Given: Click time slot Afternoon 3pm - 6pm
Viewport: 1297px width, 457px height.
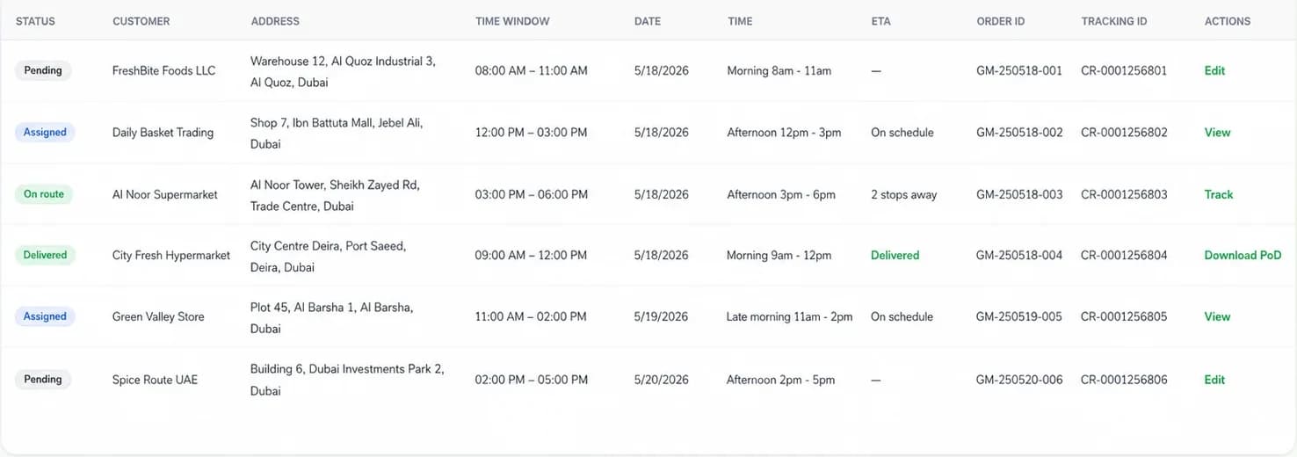Looking at the screenshot, I should (x=781, y=194).
